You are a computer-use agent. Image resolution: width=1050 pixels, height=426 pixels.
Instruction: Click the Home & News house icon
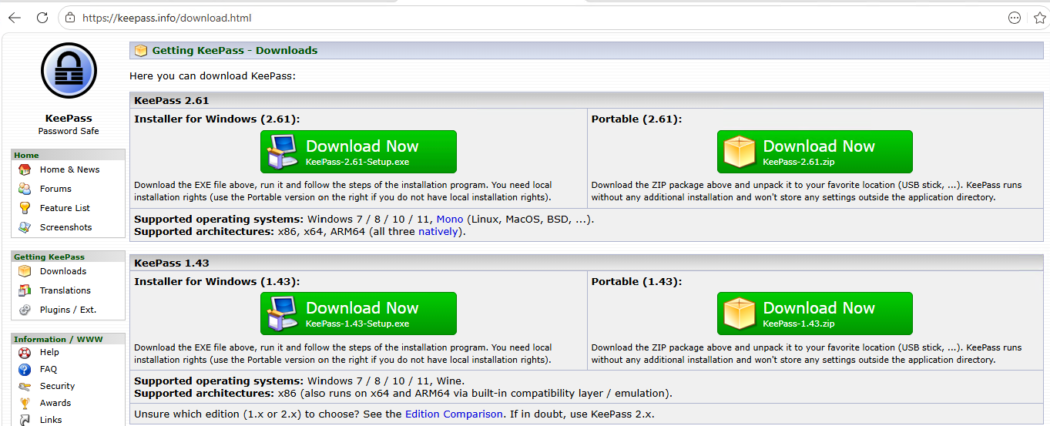click(25, 169)
